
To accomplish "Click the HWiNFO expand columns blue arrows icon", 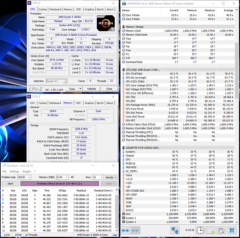I will point(126,230).
